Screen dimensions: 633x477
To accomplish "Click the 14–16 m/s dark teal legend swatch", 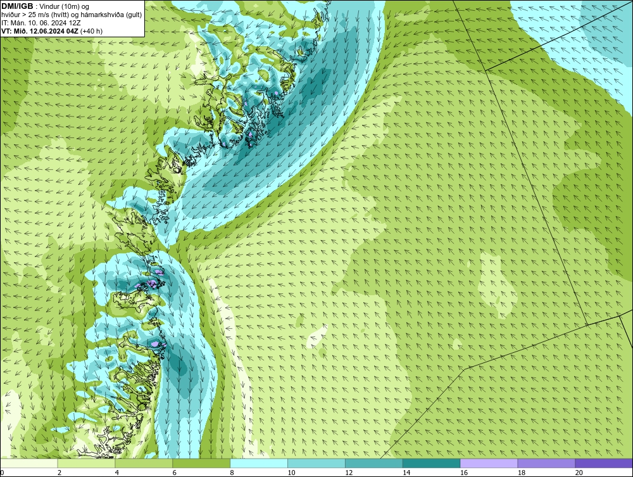I will coord(432,463).
